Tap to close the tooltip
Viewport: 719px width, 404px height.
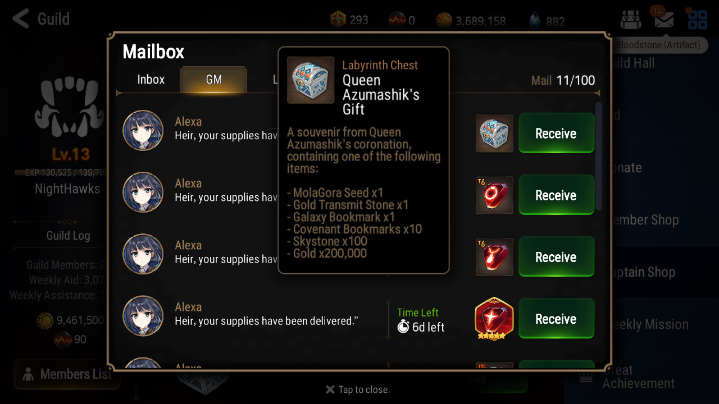358,389
